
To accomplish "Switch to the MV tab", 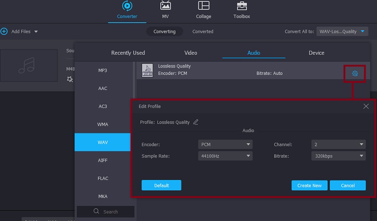I will click(165, 10).
